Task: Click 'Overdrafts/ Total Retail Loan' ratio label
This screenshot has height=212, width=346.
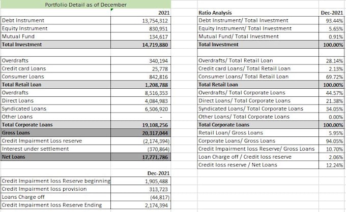Action: (x=258, y=60)
